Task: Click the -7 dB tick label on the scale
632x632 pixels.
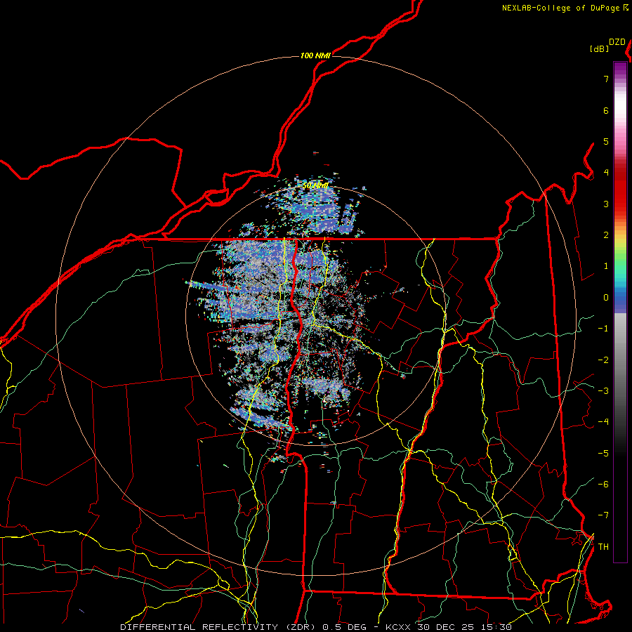Action: (603, 515)
